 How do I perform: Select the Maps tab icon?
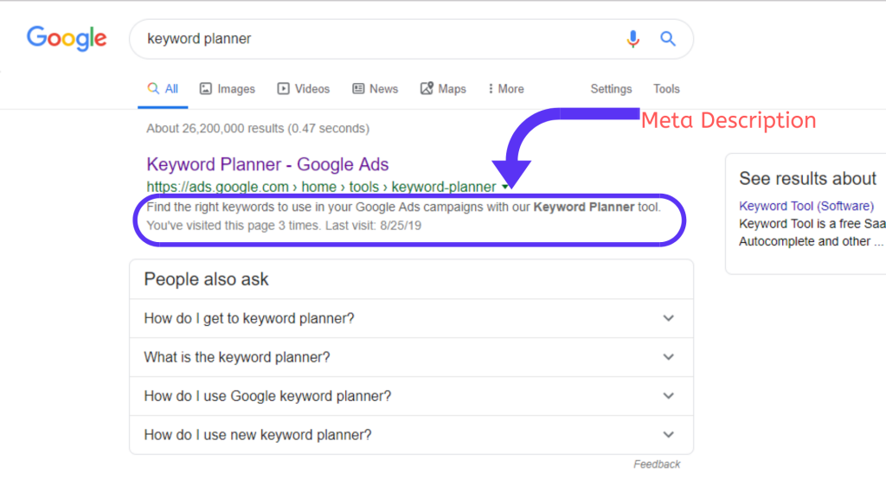[x=427, y=89]
